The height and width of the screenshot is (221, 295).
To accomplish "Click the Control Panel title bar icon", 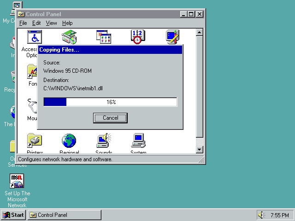I will (x=21, y=14).
